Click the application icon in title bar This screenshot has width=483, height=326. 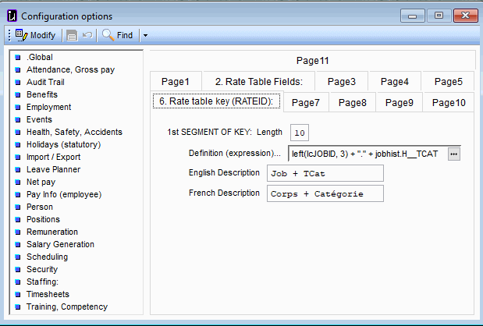[x=10, y=16]
